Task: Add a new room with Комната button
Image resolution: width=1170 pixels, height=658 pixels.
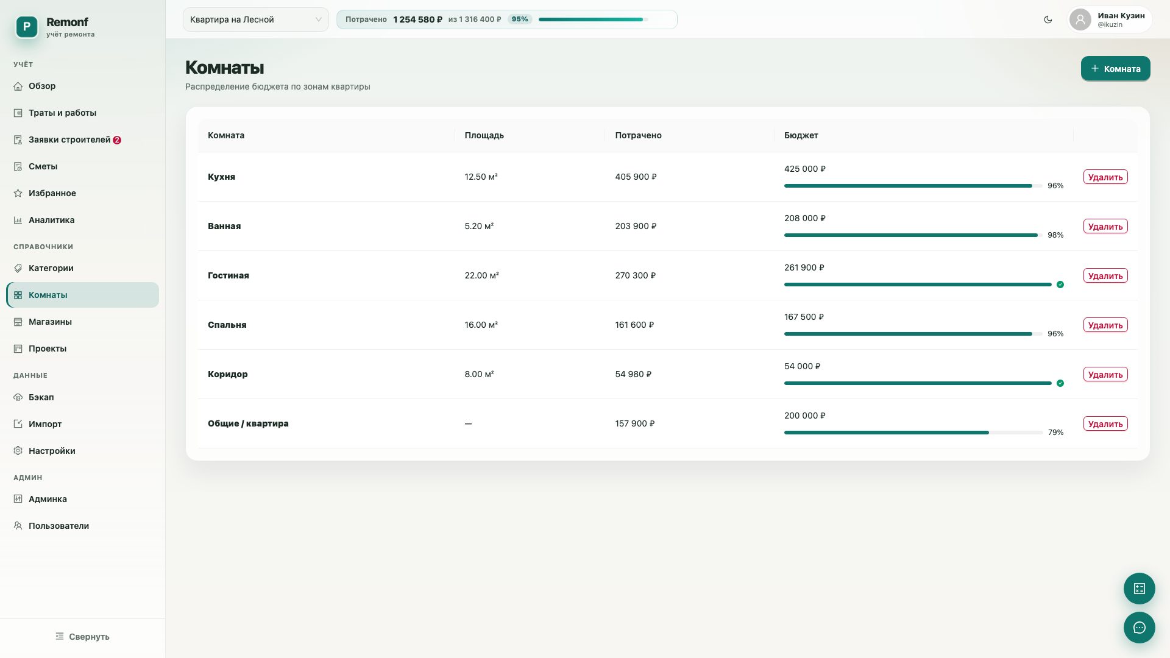Action: click(x=1115, y=68)
